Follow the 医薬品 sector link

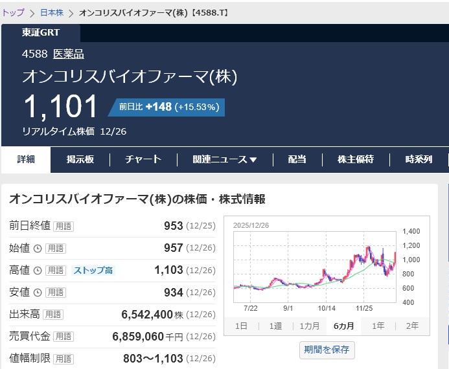[68, 54]
